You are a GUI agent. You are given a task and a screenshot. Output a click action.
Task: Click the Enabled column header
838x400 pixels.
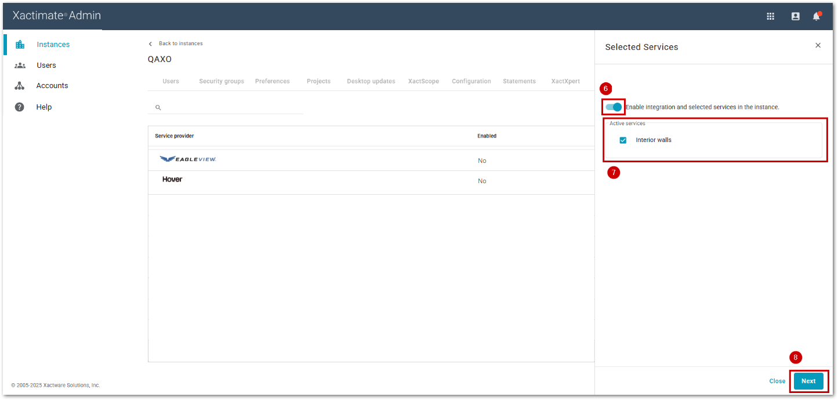coord(487,136)
